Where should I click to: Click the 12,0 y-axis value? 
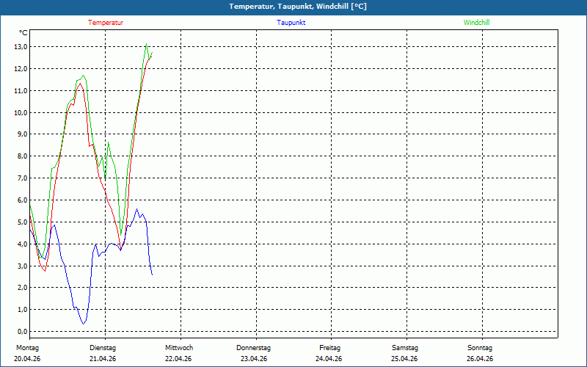21,68
